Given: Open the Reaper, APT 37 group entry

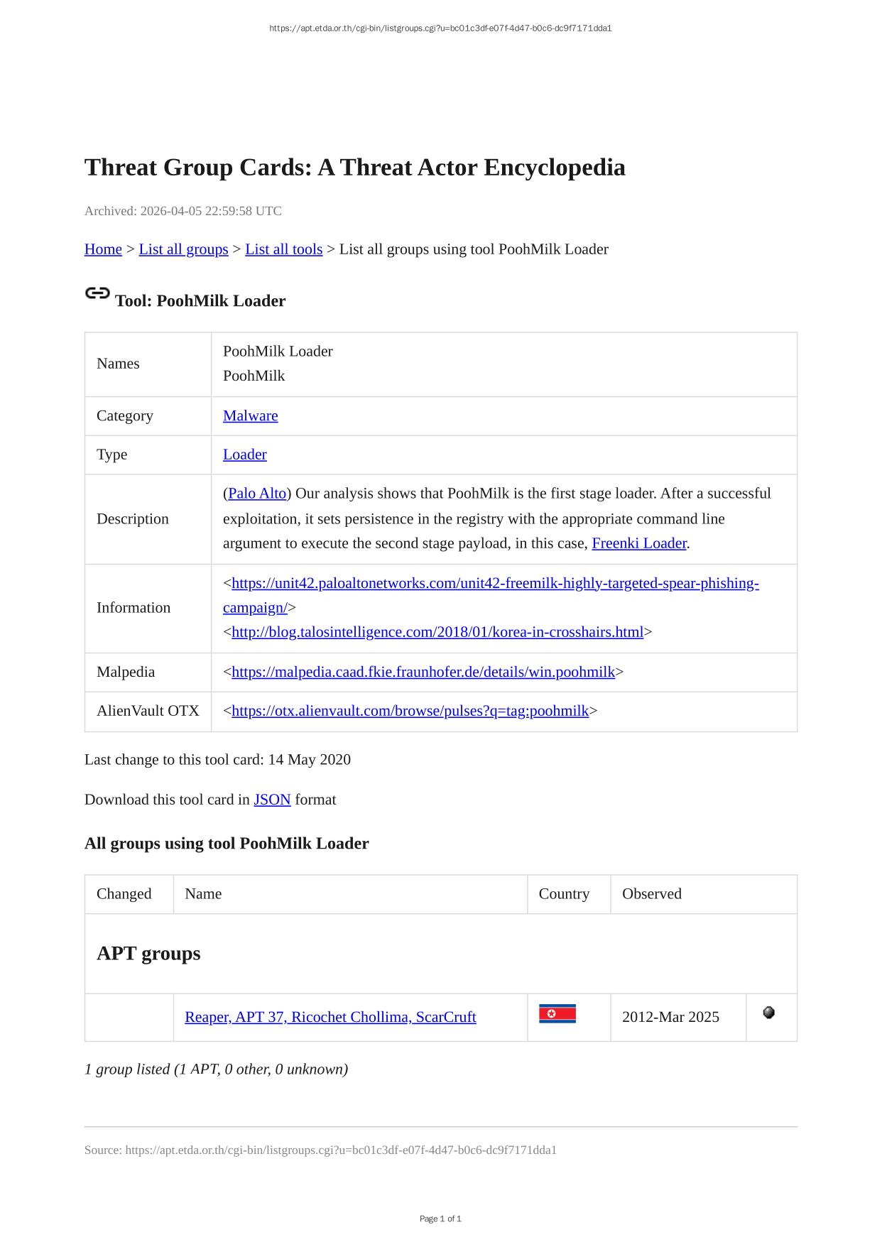Looking at the screenshot, I should click(x=330, y=1017).
